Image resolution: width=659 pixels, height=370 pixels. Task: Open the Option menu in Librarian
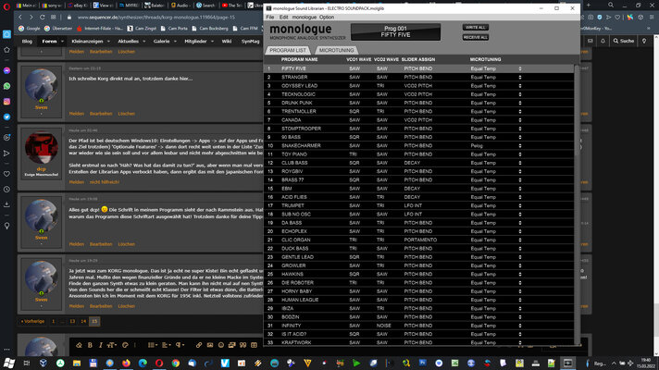tap(327, 18)
